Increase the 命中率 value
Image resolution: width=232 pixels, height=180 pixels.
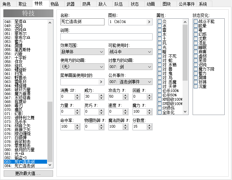coord(77,125)
